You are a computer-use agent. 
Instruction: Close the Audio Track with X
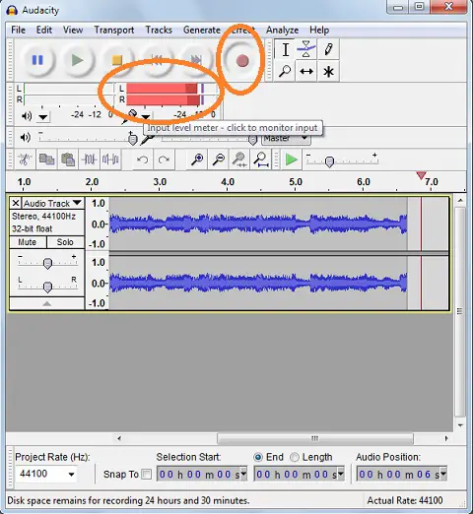pos(16,203)
